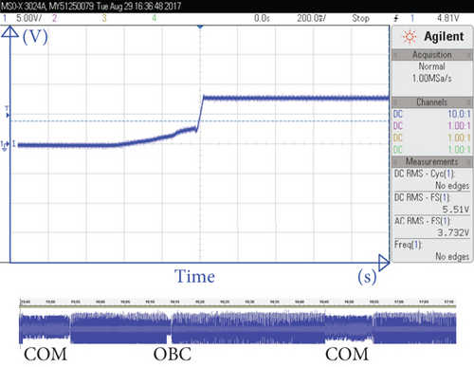Toggle channel 4 indicator in top bar
The width and height of the screenshot is (474, 367).
point(154,18)
